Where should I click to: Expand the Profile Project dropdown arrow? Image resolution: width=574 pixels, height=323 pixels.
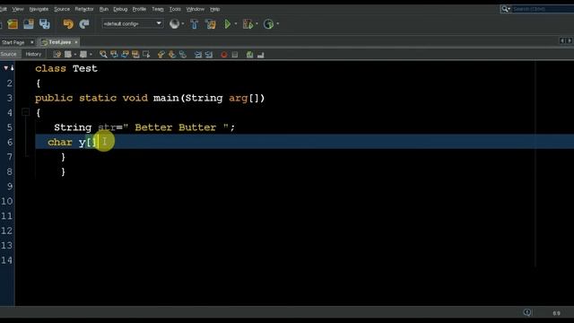[277, 24]
